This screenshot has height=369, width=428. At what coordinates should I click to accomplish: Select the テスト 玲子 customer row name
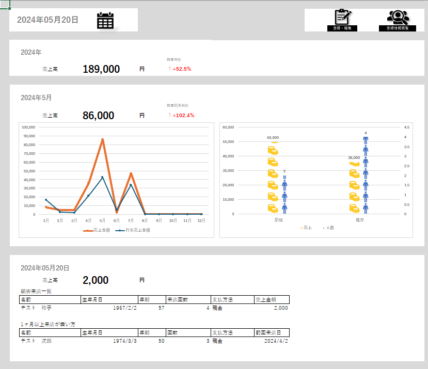(x=36, y=308)
